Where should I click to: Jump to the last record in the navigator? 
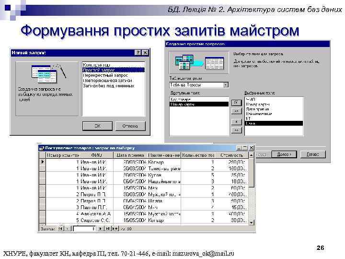pyautogui.click(x=107, y=229)
